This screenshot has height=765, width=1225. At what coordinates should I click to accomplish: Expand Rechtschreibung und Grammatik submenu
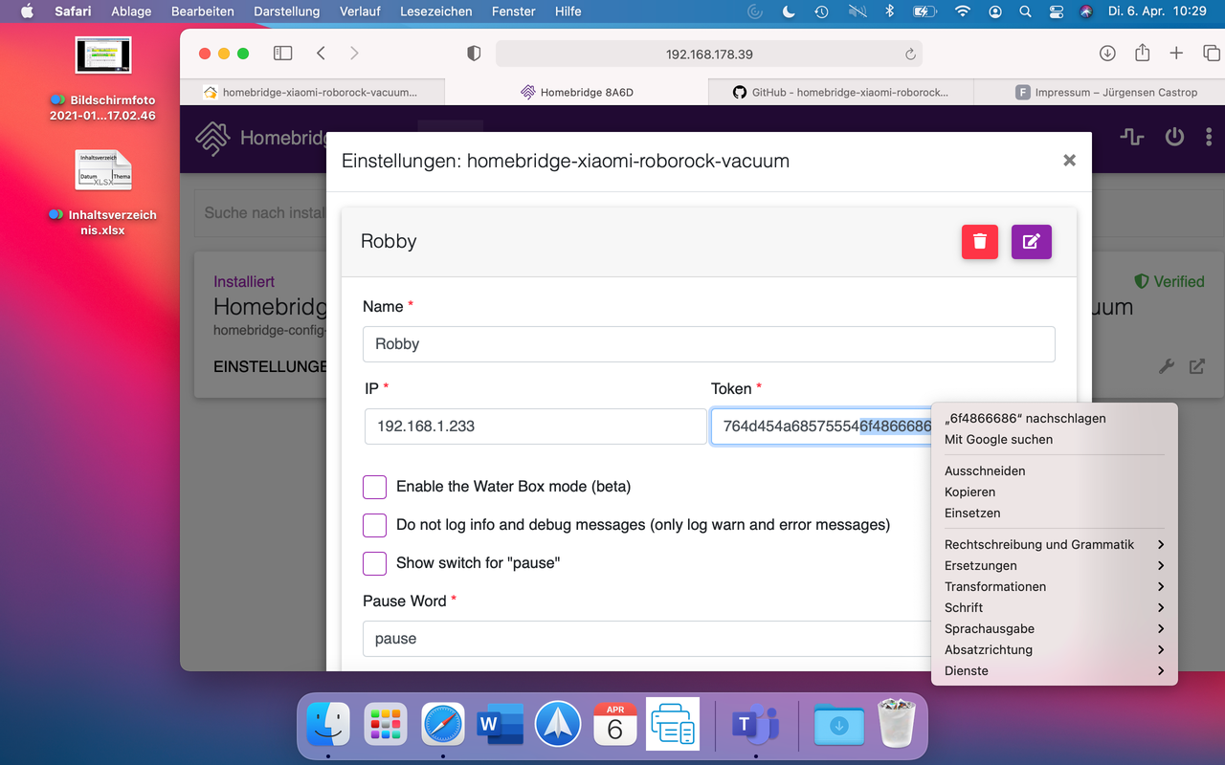1053,544
